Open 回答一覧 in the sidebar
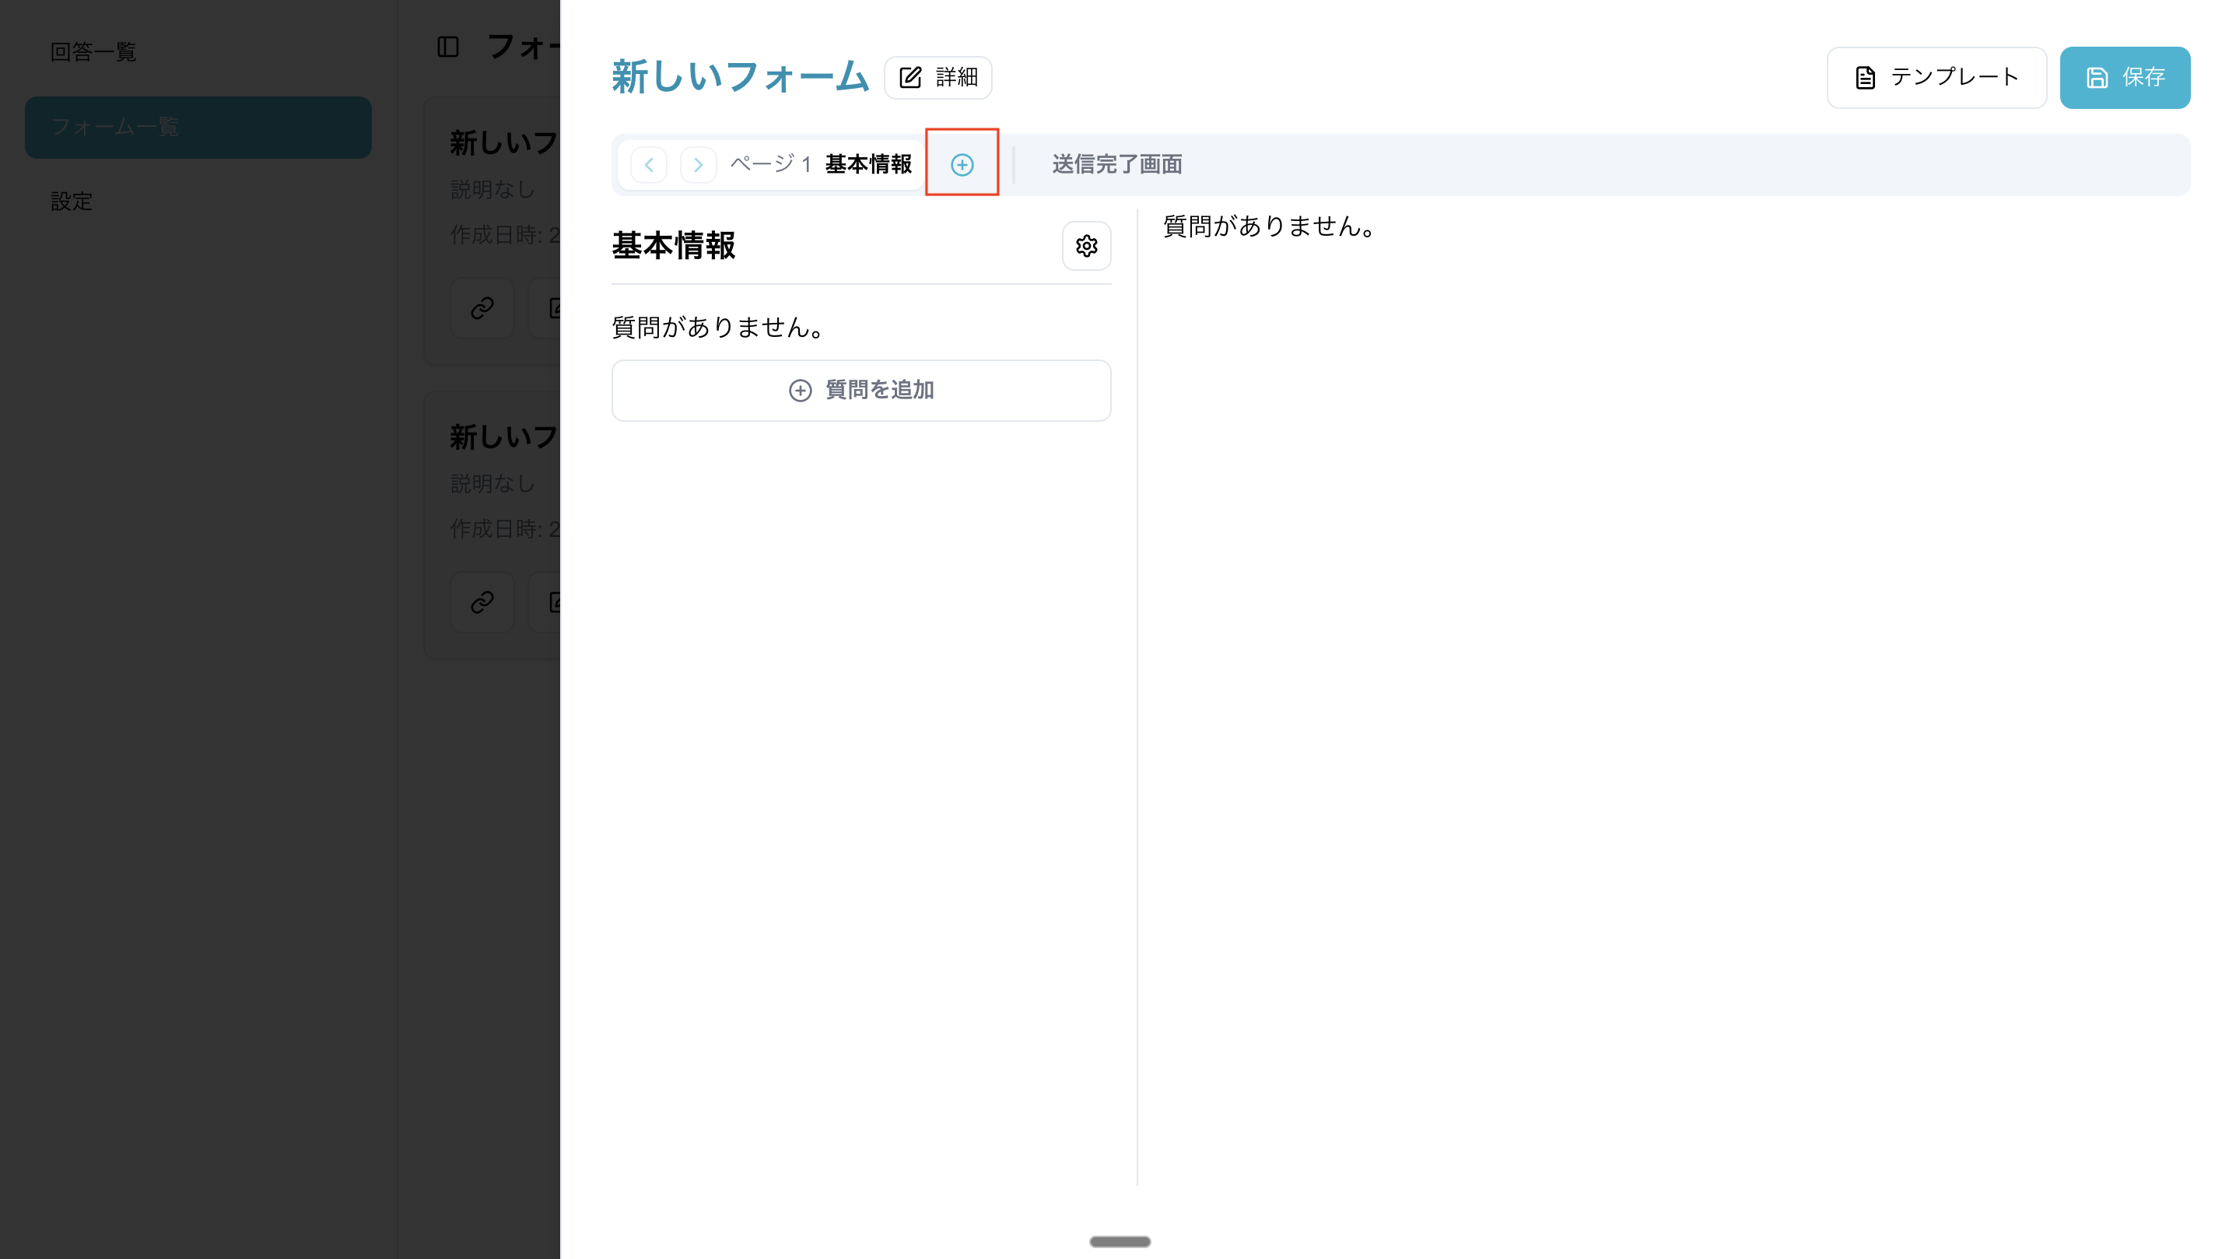Viewport: 2236px width, 1259px height. [x=93, y=52]
